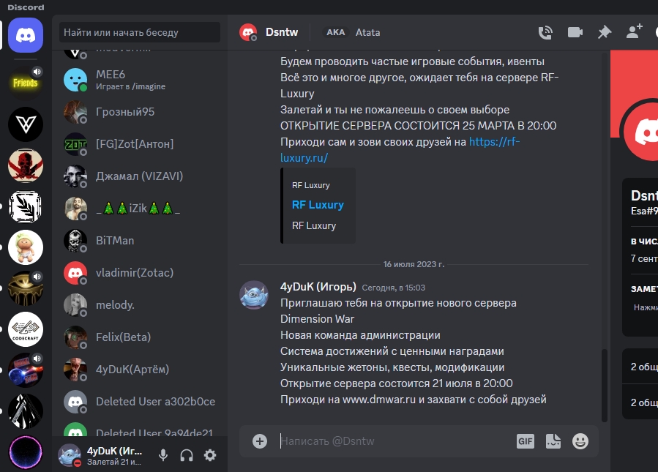Screen dimensions: 658x472
Task: Open the GIF picker
Action: point(526,441)
